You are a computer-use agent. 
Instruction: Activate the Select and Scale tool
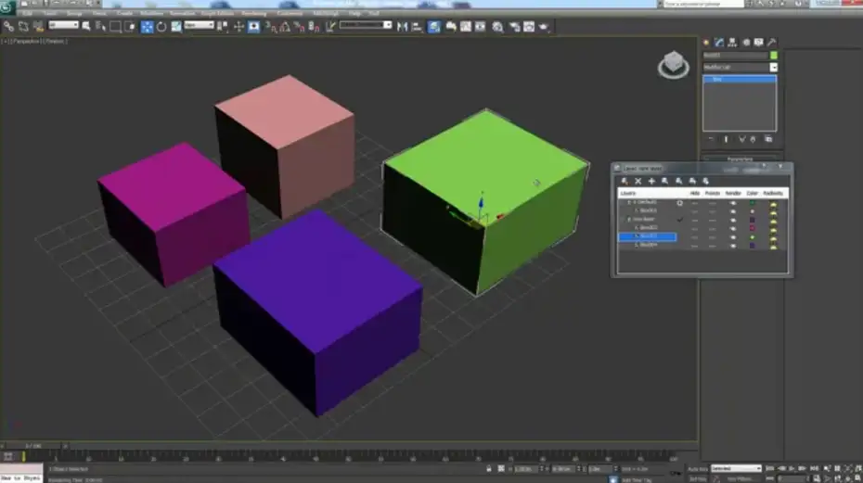click(x=176, y=26)
